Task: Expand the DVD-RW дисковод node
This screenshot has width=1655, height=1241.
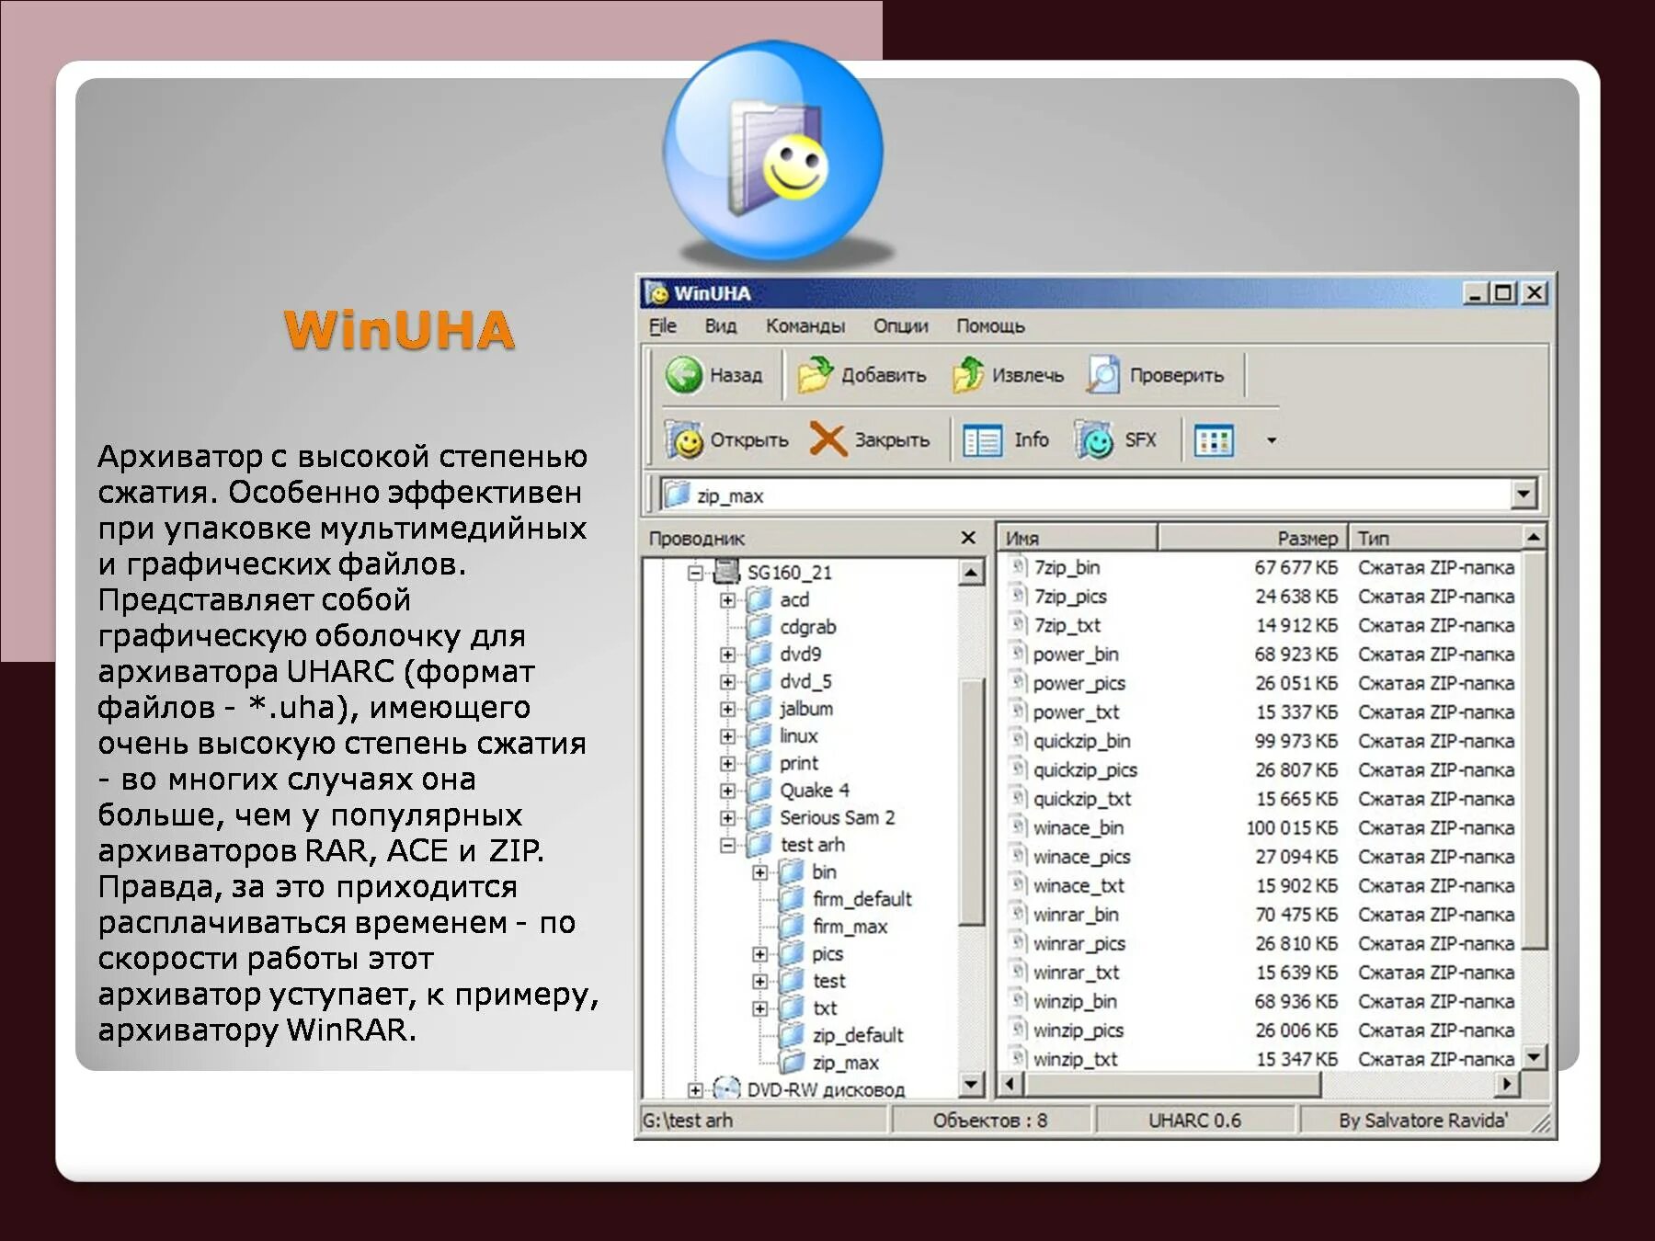Action: [x=696, y=1090]
